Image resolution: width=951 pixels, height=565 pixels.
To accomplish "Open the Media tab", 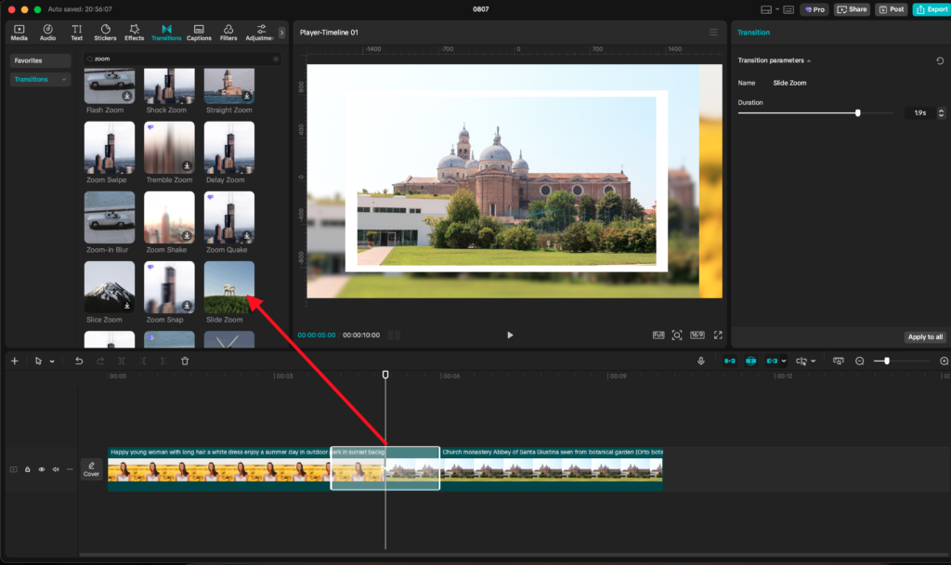I will 19,33.
